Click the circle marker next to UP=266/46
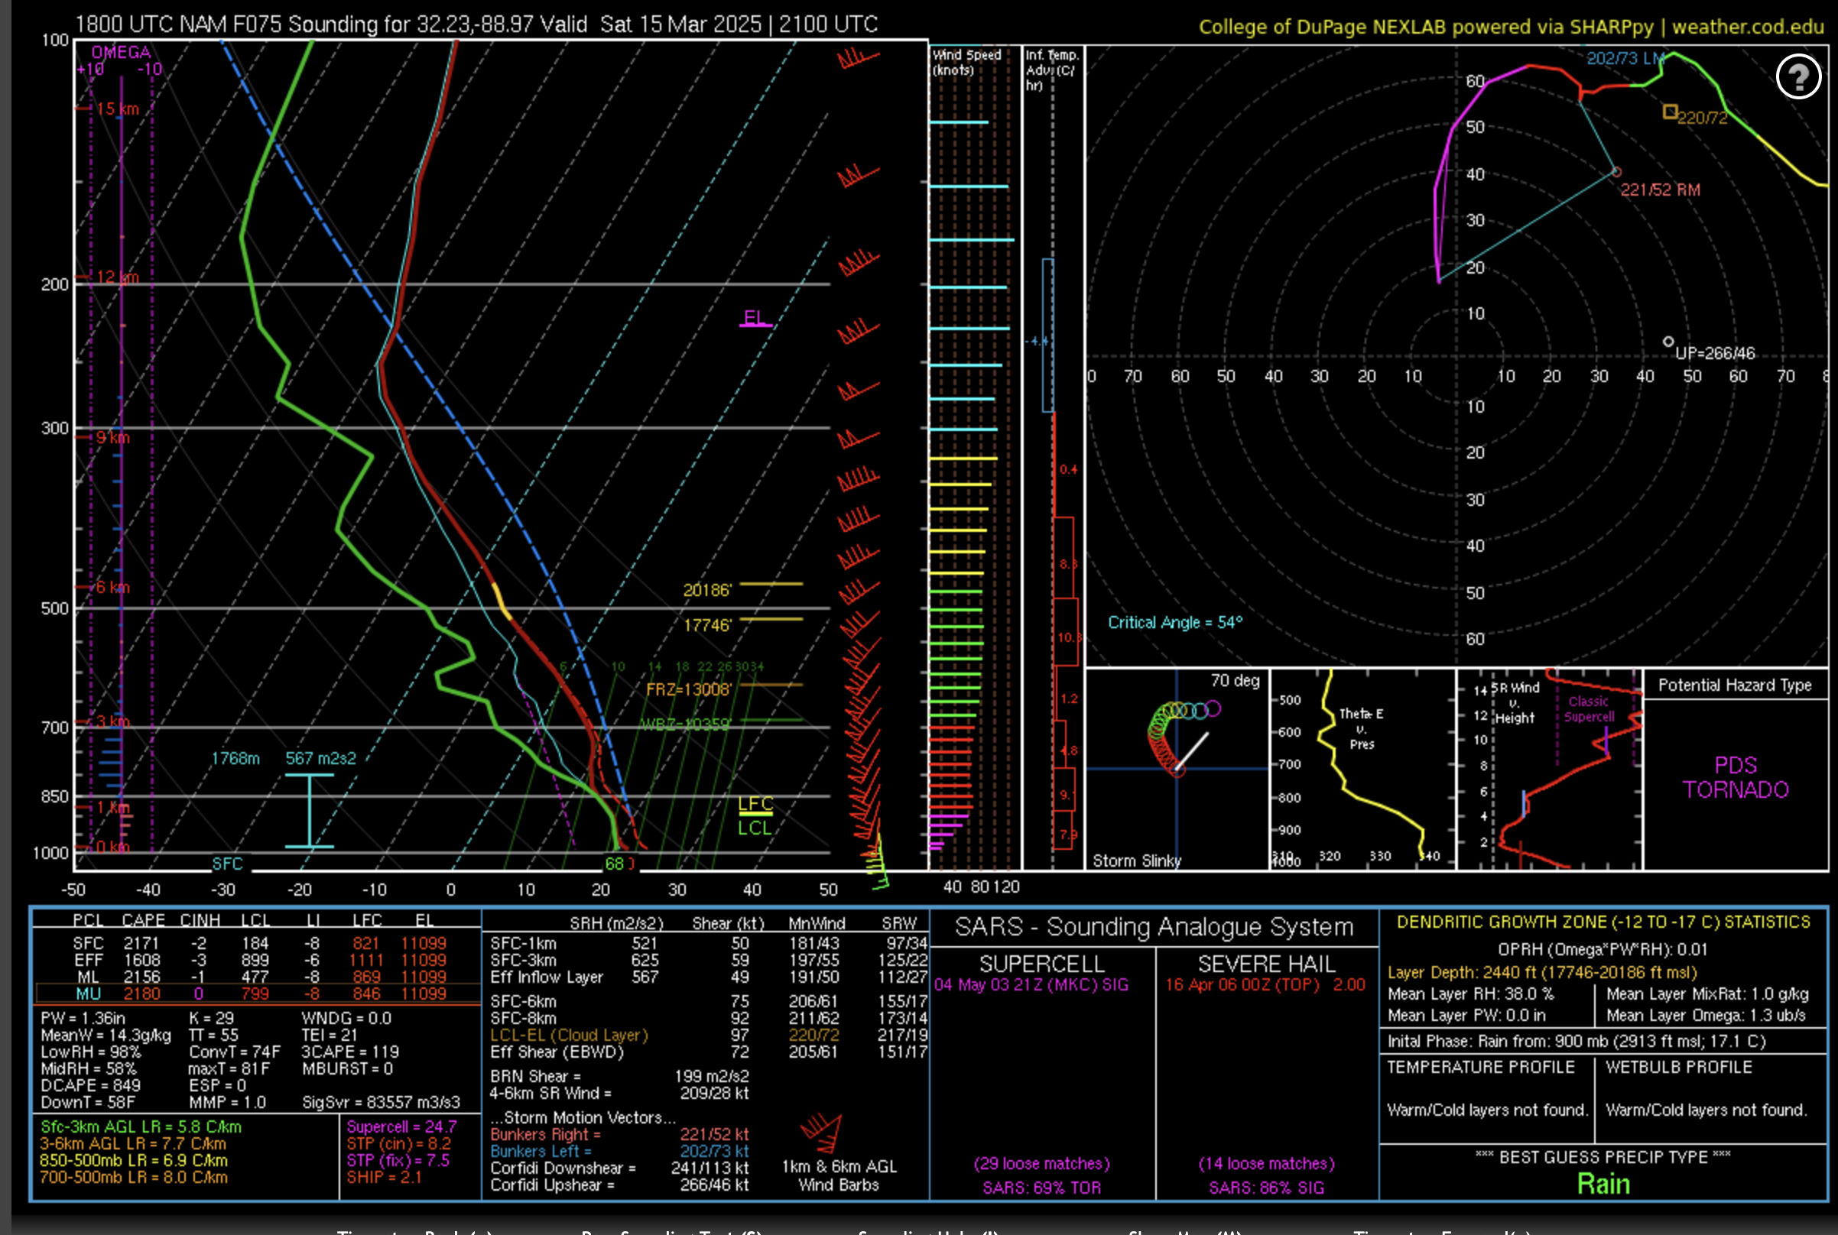The width and height of the screenshot is (1838, 1235). [1668, 342]
